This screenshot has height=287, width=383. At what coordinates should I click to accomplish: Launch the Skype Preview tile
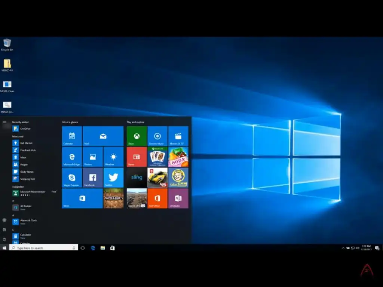click(x=72, y=178)
